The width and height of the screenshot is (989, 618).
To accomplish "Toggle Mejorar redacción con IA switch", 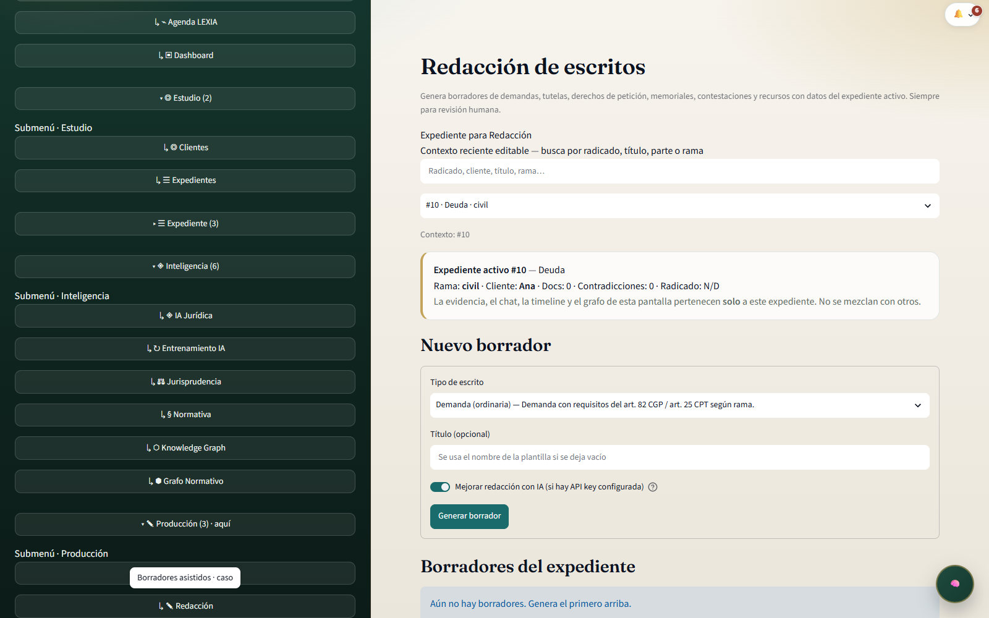I will 440,487.
